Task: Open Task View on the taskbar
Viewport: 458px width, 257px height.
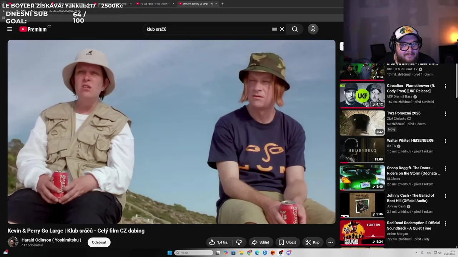Action: pyautogui.click(x=218, y=253)
